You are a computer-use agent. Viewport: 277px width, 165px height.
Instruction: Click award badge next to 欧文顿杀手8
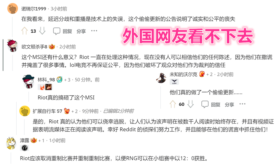click(x=52, y=47)
